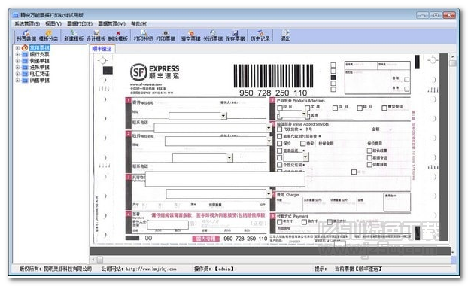Viewport: 468px width, 286px height.
Task: Open the 收件 company name dropdown
Action: 269,141
